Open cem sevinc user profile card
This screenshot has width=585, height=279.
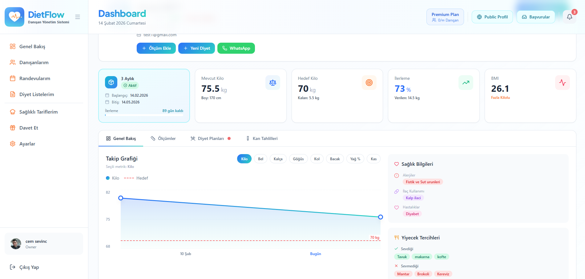(44, 244)
